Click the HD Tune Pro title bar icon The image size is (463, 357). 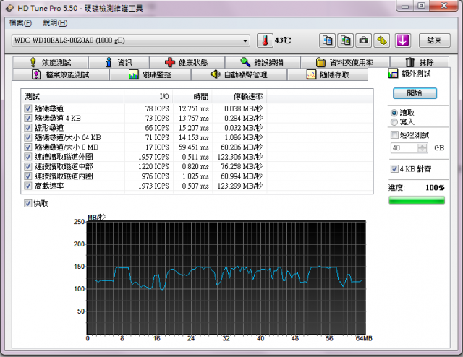[x=9, y=8]
